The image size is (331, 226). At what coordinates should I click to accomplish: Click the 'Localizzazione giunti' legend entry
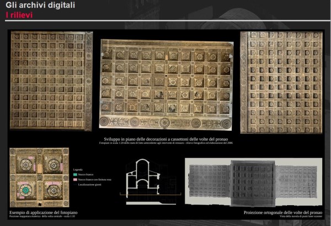click(89, 185)
